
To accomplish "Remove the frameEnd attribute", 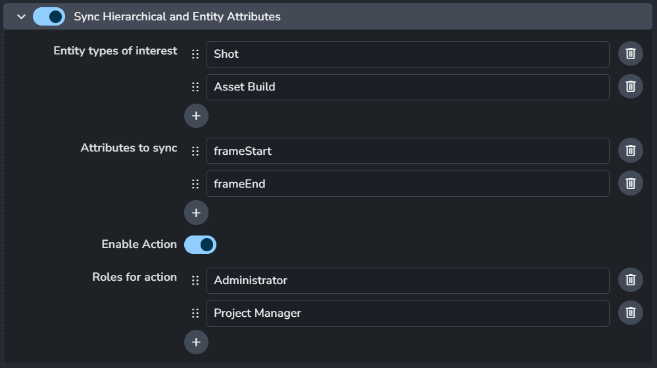I will click(630, 183).
